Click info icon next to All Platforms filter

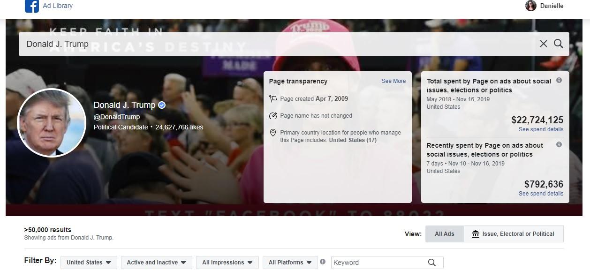click(x=322, y=262)
